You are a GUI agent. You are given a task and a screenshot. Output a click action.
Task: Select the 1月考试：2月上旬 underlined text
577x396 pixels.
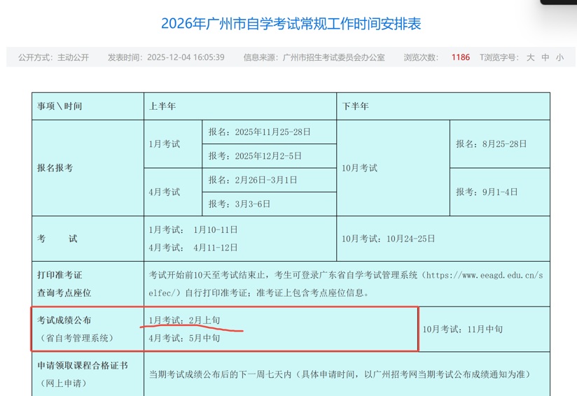point(185,320)
